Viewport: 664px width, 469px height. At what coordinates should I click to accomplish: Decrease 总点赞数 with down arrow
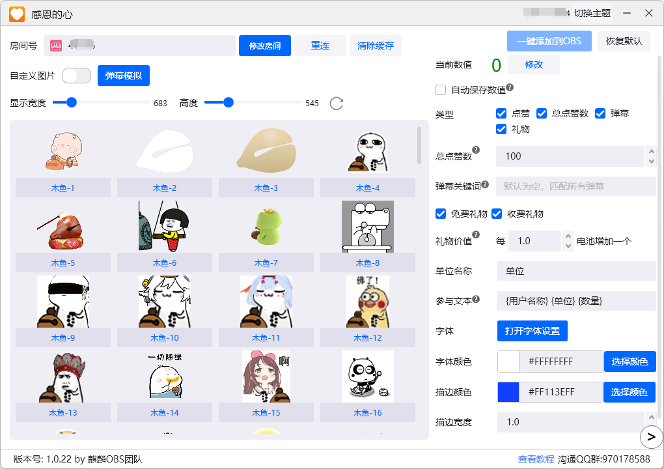[651, 162]
